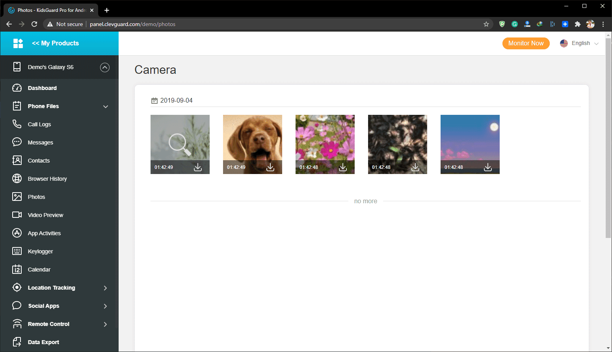Viewport: 612px width, 352px height.
Task: Download the pink flowers photo
Action: (343, 167)
